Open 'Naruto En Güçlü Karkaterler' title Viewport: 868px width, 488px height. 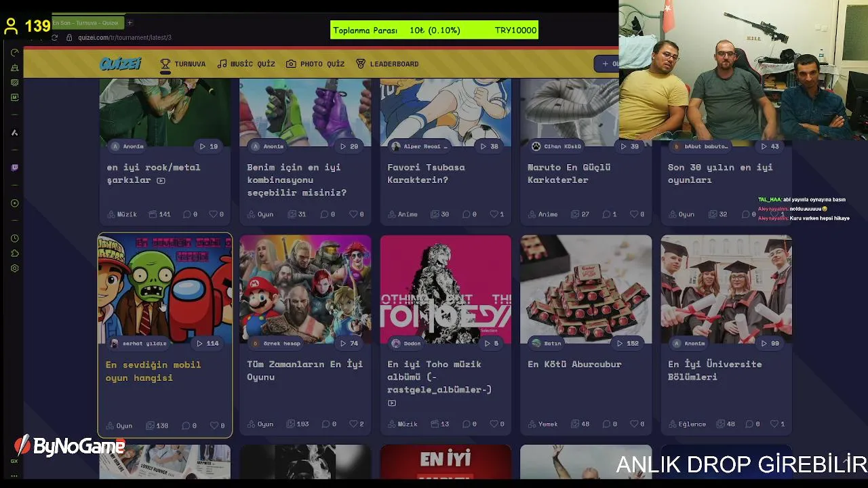(569, 174)
